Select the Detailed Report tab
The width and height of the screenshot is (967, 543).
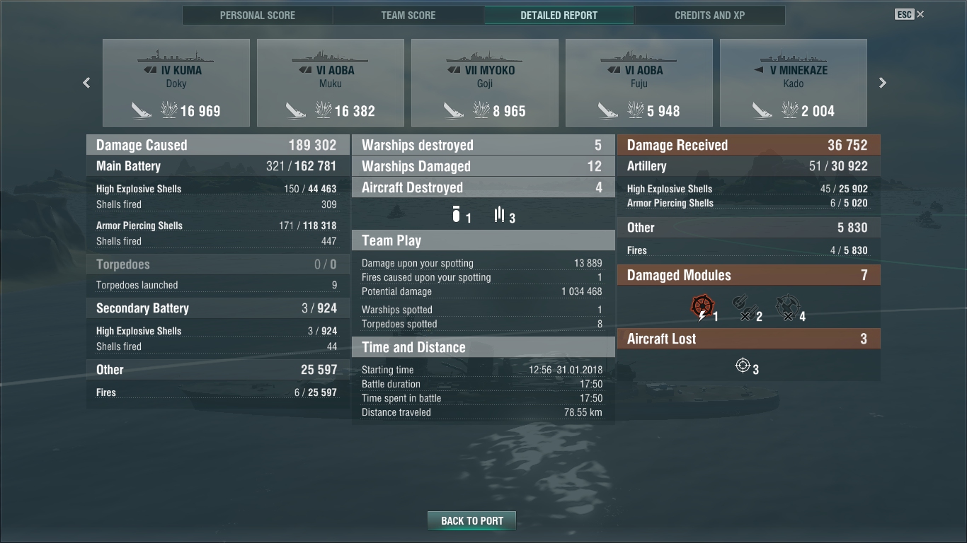click(x=559, y=15)
